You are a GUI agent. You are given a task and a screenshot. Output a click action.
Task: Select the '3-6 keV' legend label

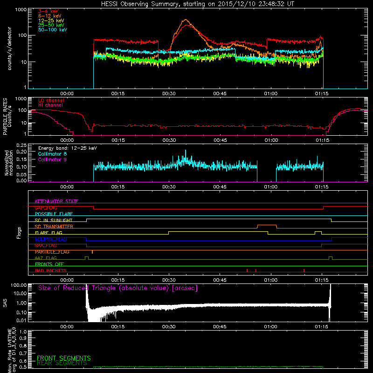coord(48,11)
